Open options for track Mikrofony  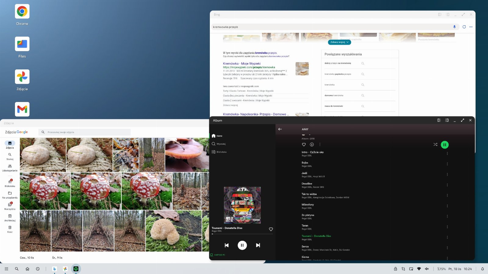447,206
